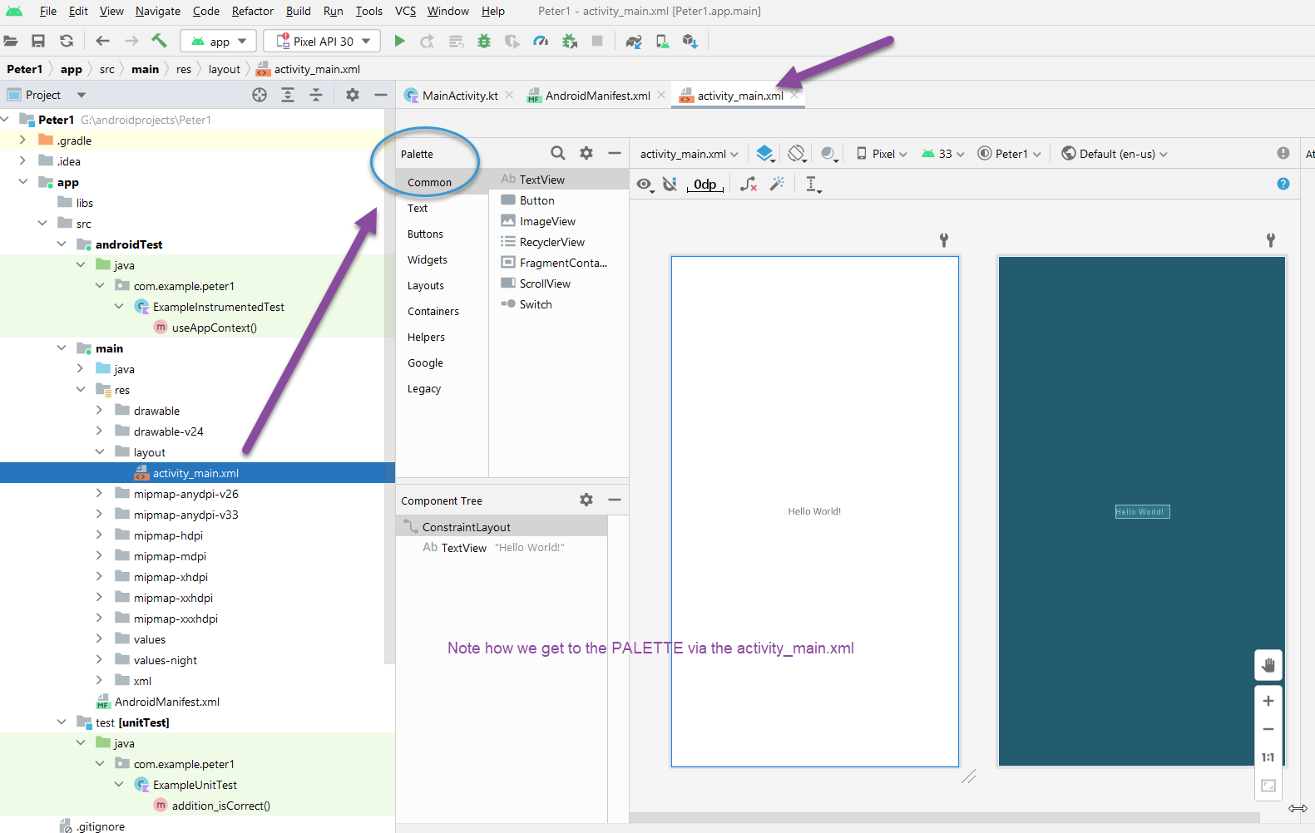Select the Layouts palette category
The image size is (1315, 833).
point(426,285)
